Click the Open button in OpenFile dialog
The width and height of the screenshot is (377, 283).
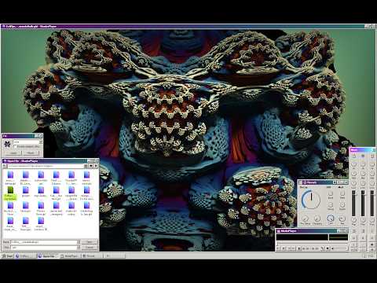tap(90, 242)
